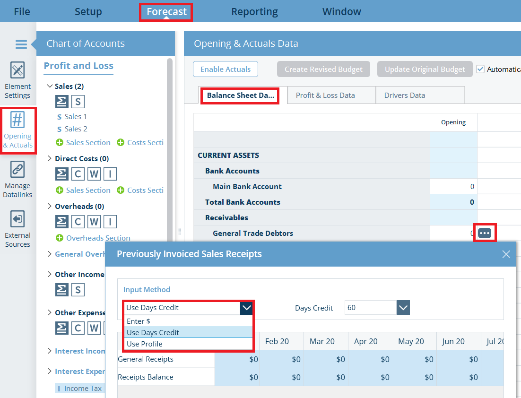Open Element Settings in sidebar
Screen dimensions: 521x398
(x=17, y=80)
